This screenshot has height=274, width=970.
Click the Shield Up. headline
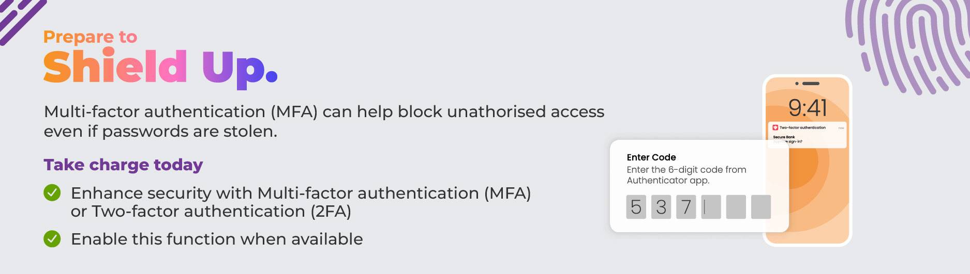click(x=160, y=67)
